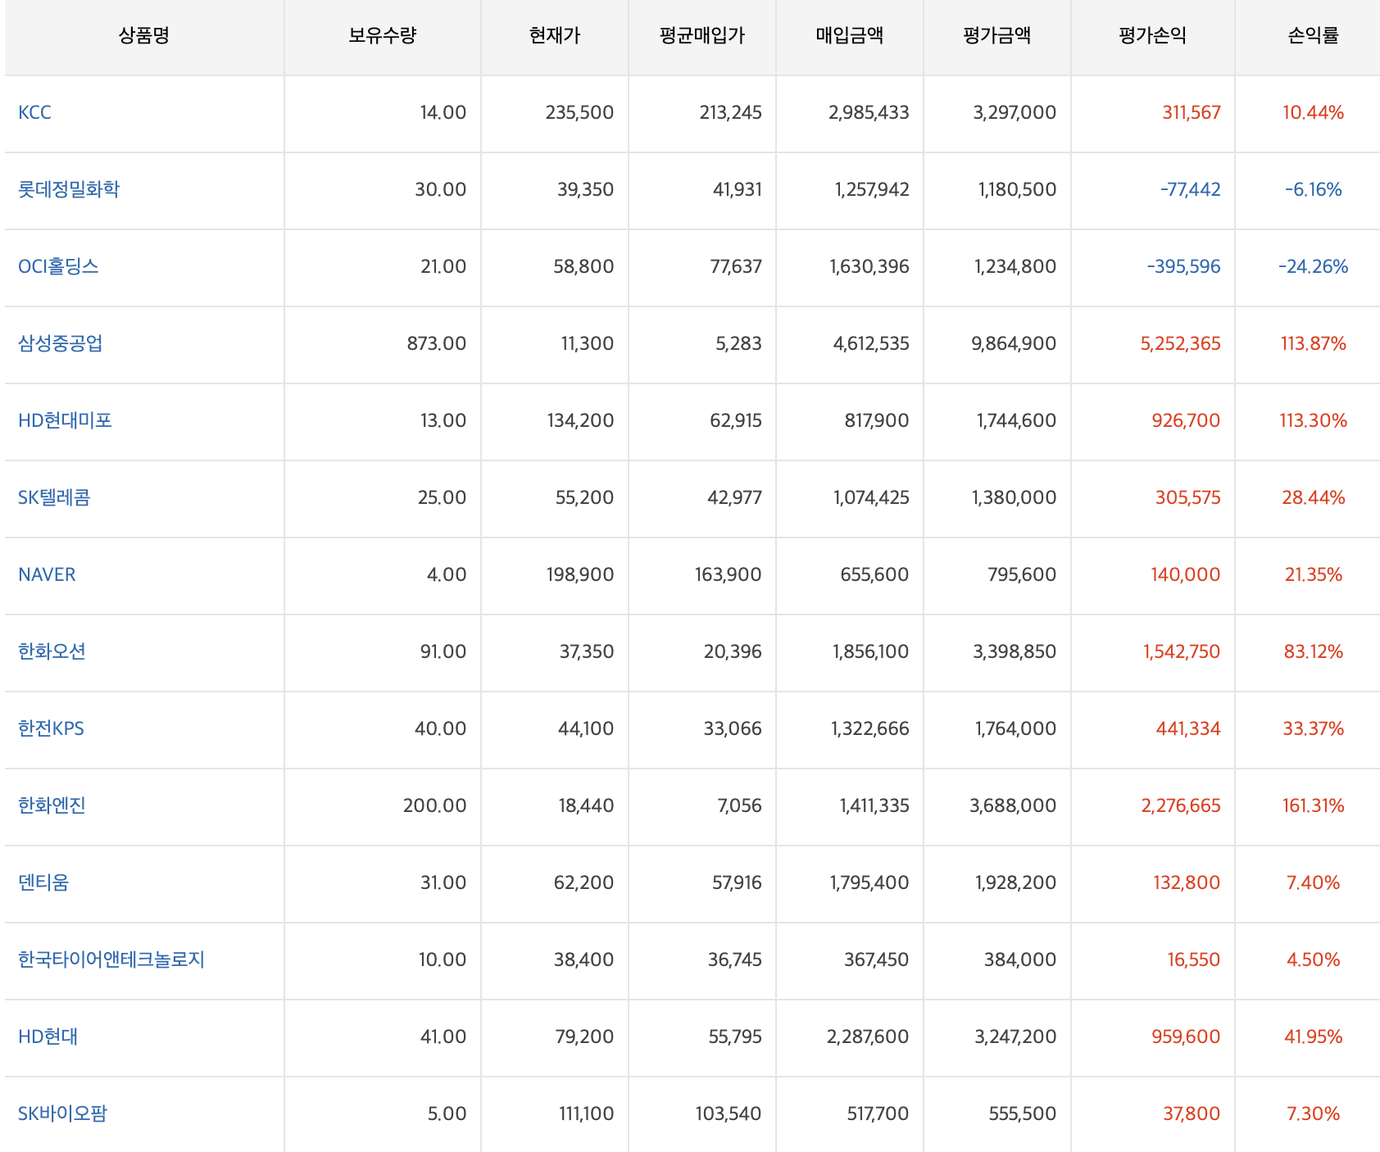Select SK바이오팜 return rate 7.30%

tap(1314, 1114)
